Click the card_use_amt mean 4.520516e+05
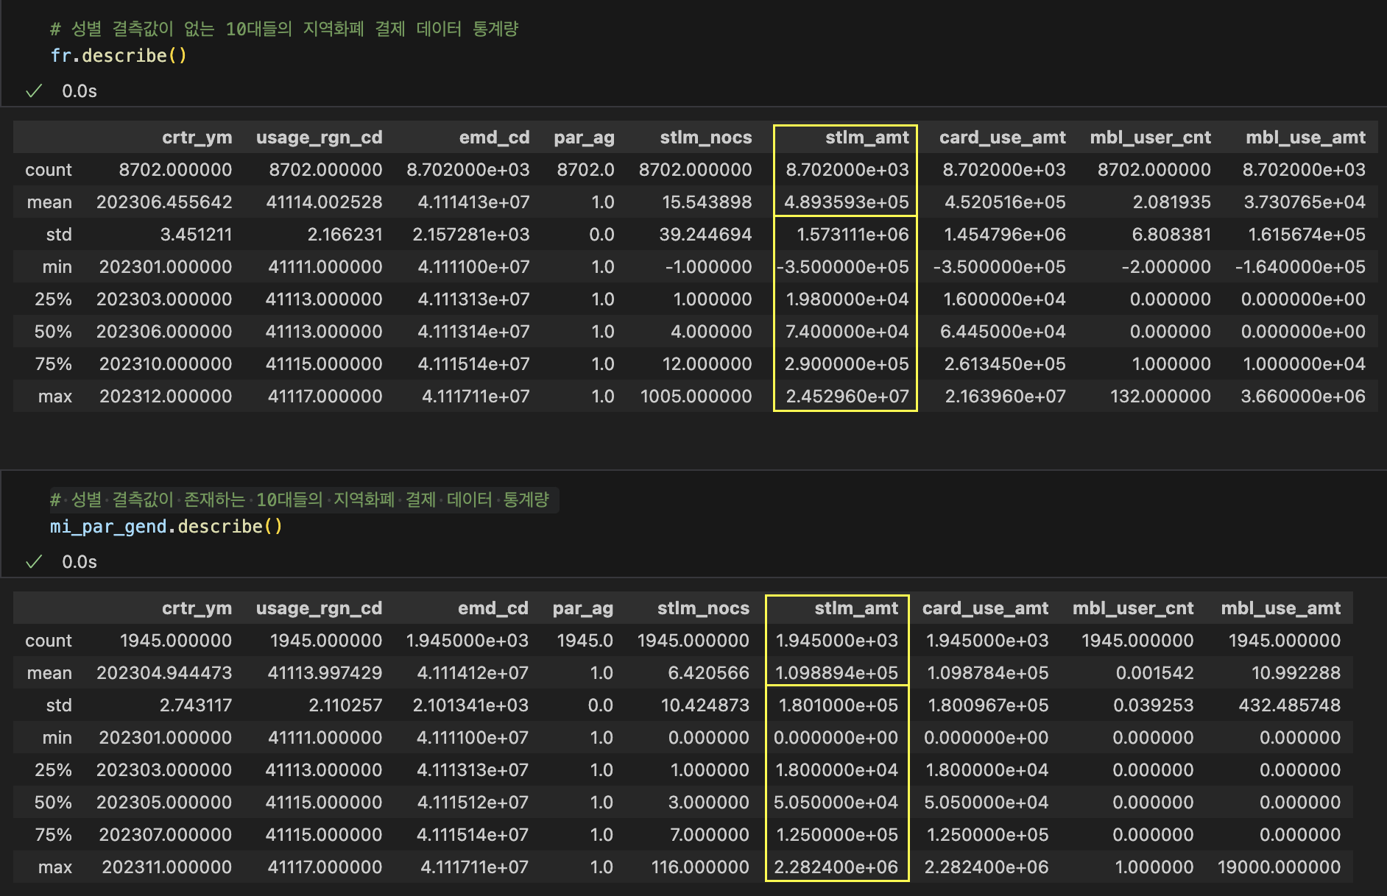 (x=1006, y=202)
